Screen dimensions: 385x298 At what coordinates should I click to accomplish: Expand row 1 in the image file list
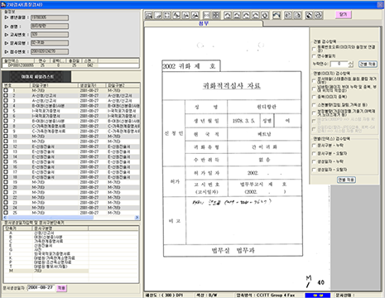[x=6, y=90]
